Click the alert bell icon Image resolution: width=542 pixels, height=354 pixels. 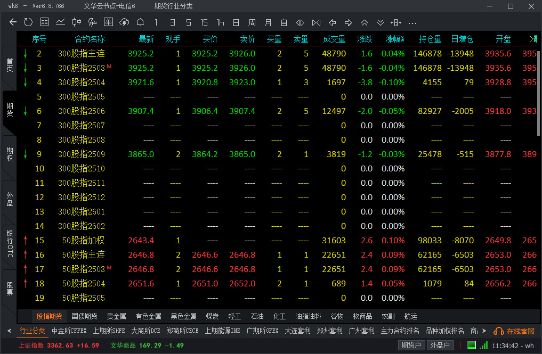[x=140, y=22]
